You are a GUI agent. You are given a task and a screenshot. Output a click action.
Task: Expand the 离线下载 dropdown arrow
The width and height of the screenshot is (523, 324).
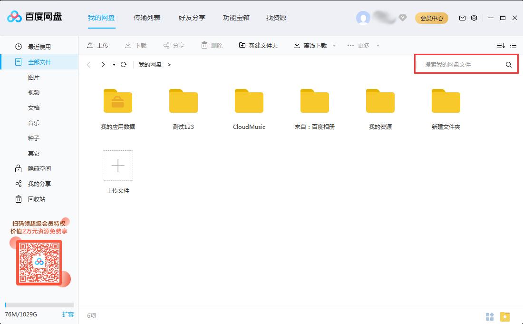[334, 45]
